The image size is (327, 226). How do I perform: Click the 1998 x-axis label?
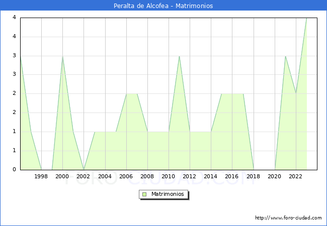41,176
